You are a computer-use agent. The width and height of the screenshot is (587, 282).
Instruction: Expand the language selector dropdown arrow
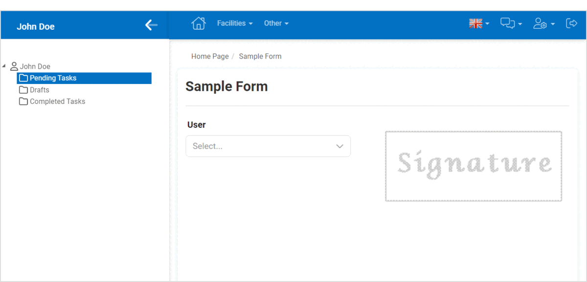click(487, 23)
